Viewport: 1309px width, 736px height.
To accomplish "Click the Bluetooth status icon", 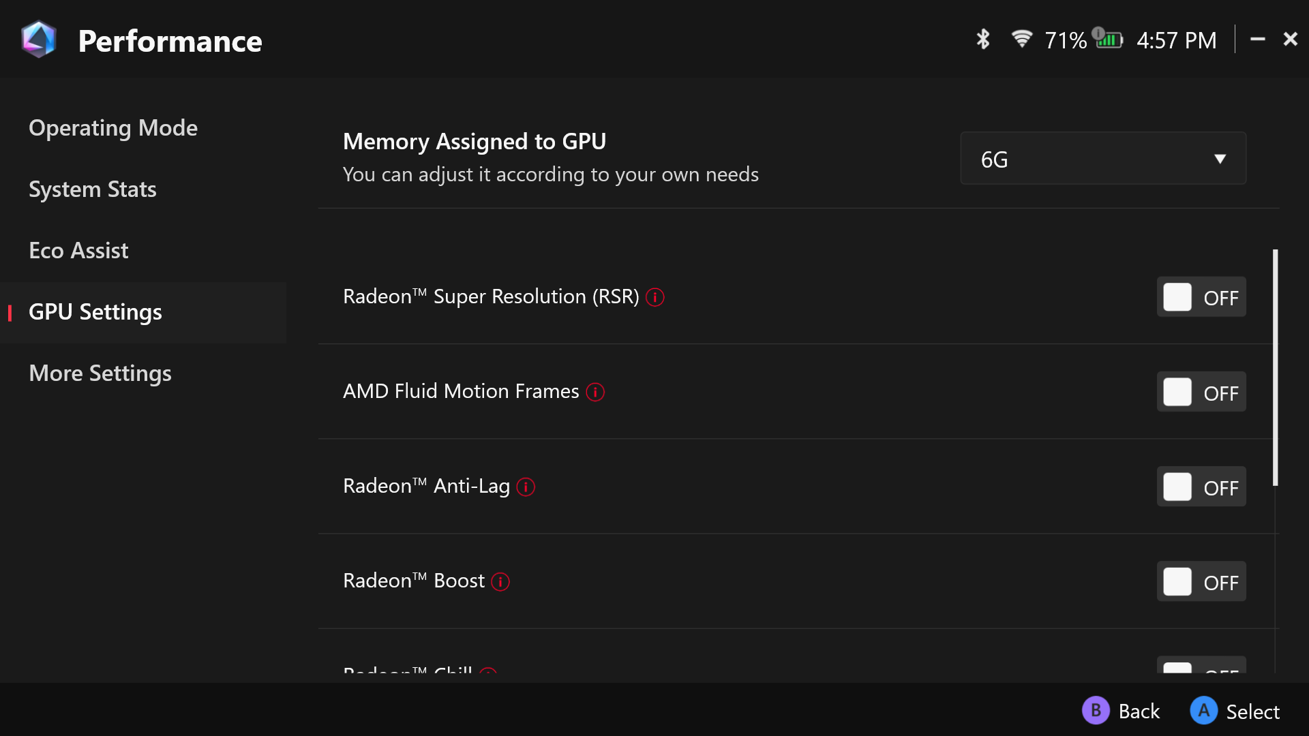I will click(982, 40).
